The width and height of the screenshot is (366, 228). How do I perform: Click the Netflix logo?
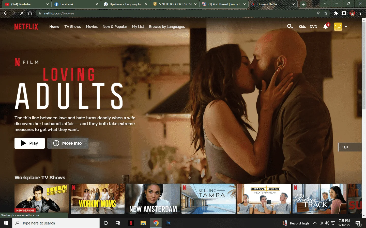[26, 27]
